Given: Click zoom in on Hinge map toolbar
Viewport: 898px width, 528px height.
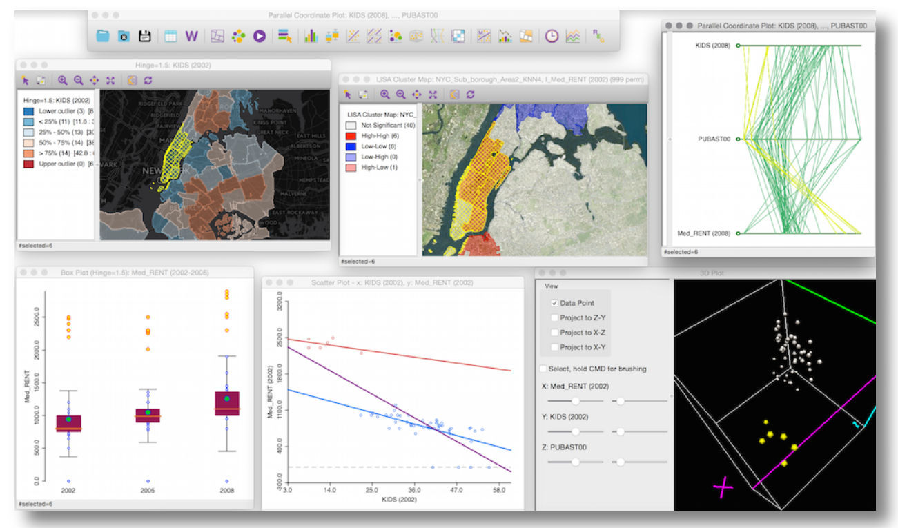Looking at the screenshot, I should [63, 80].
